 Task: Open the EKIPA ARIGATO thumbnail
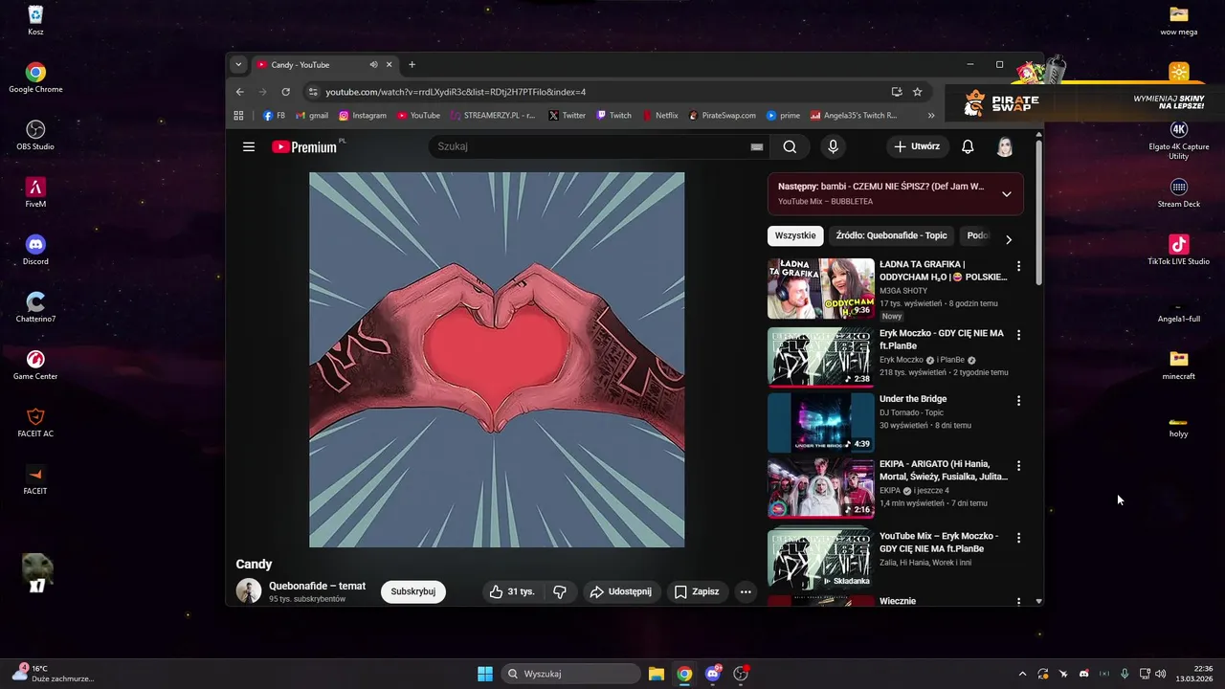pos(820,487)
